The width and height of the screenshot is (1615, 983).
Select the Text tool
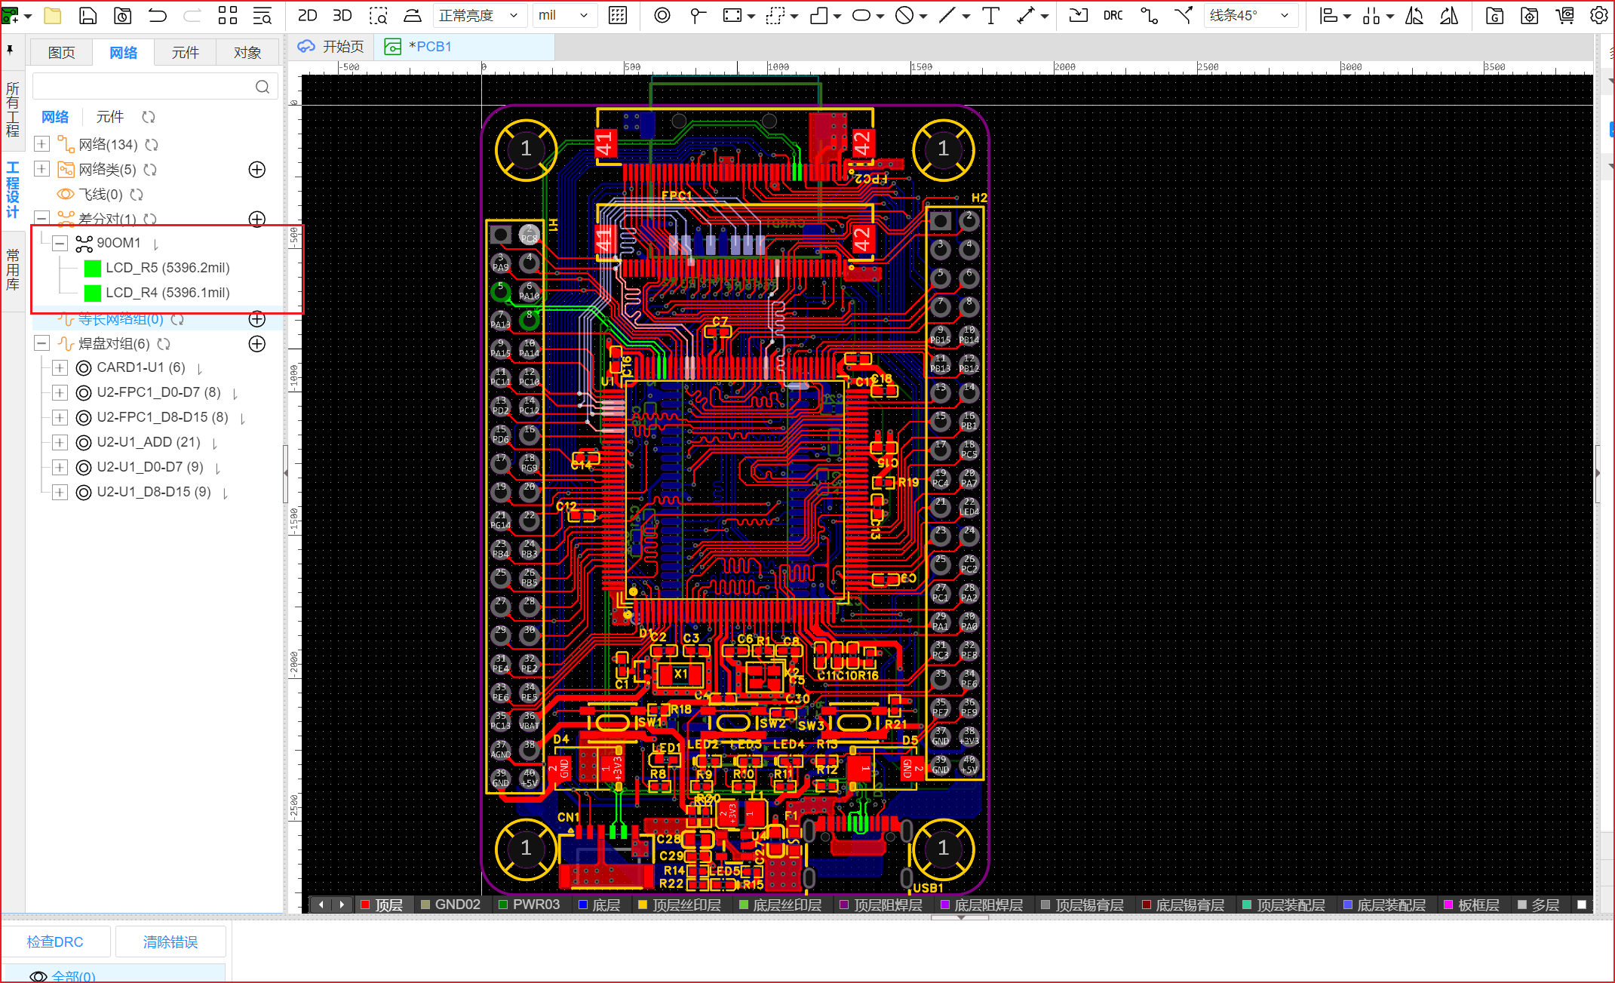coord(991,15)
